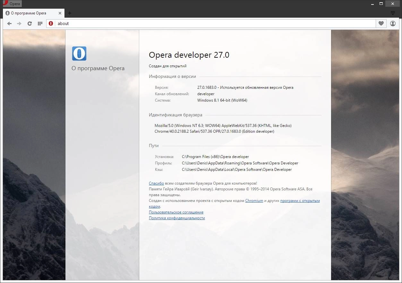The image size is (402, 283).
Task: Go back with the back arrow
Action: pyautogui.click(x=9, y=23)
